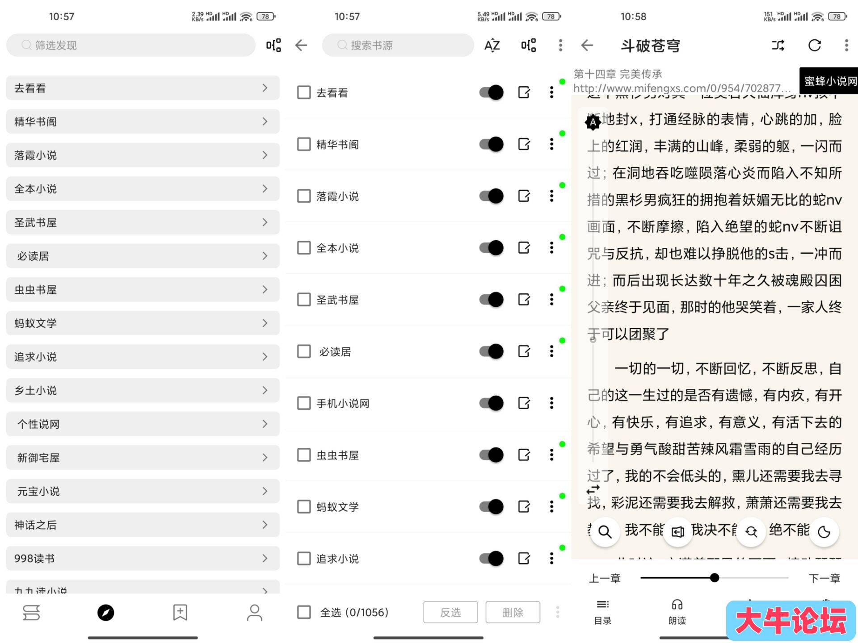Open the 朗读 headphone read-aloud option
This screenshot has width=858, height=643.
click(x=677, y=611)
